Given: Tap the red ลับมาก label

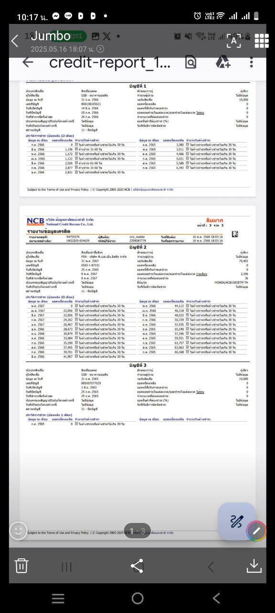Looking at the screenshot, I should pyautogui.click(x=215, y=220).
